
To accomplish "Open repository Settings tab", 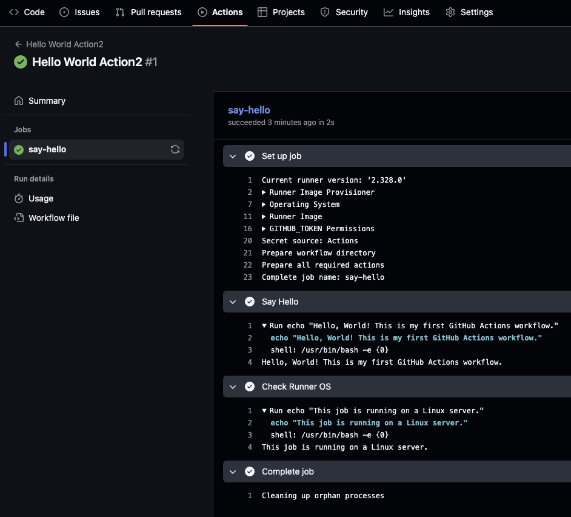I will [469, 12].
